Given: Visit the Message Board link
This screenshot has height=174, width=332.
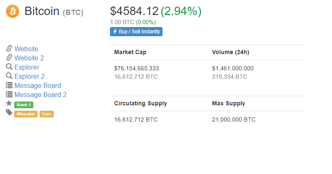Looking at the screenshot, I should pos(37,85).
